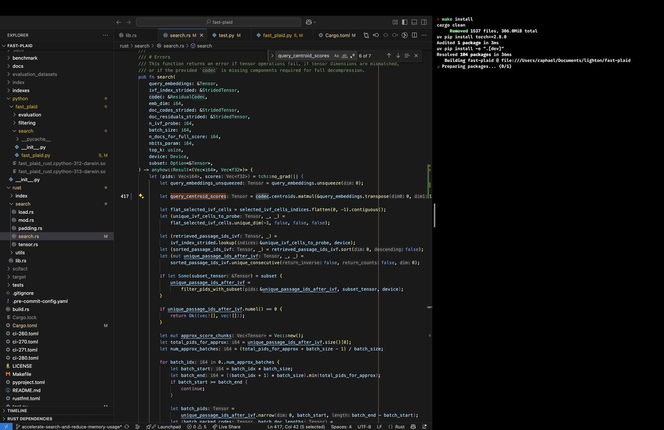This screenshot has width=664, height=430.
Task: Click Synchronize Changes icon in status bar
Action: pyautogui.click(x=128, y=427)
